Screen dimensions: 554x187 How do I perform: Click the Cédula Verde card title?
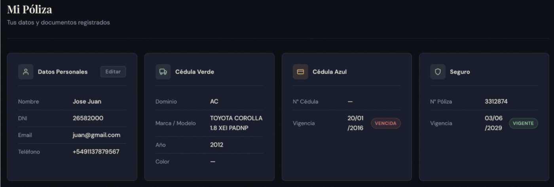[195, 72]
